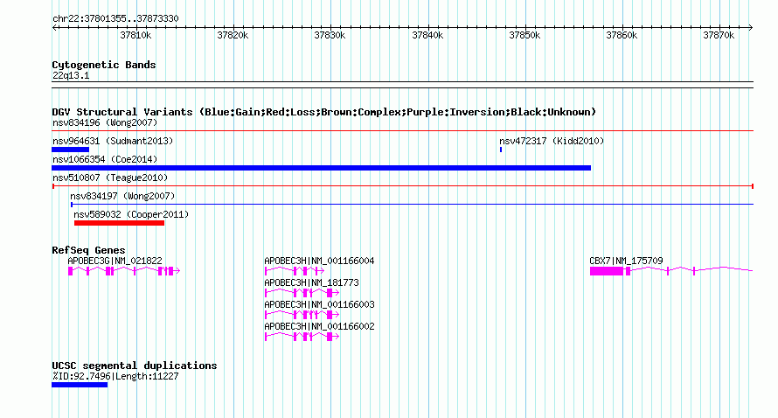Click the 37840k ruler tick label
This screenshot has width=778, height=418.
(x=427, y=35)
